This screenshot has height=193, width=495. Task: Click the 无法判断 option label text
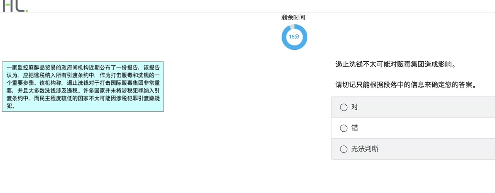[x=365, y=149]
